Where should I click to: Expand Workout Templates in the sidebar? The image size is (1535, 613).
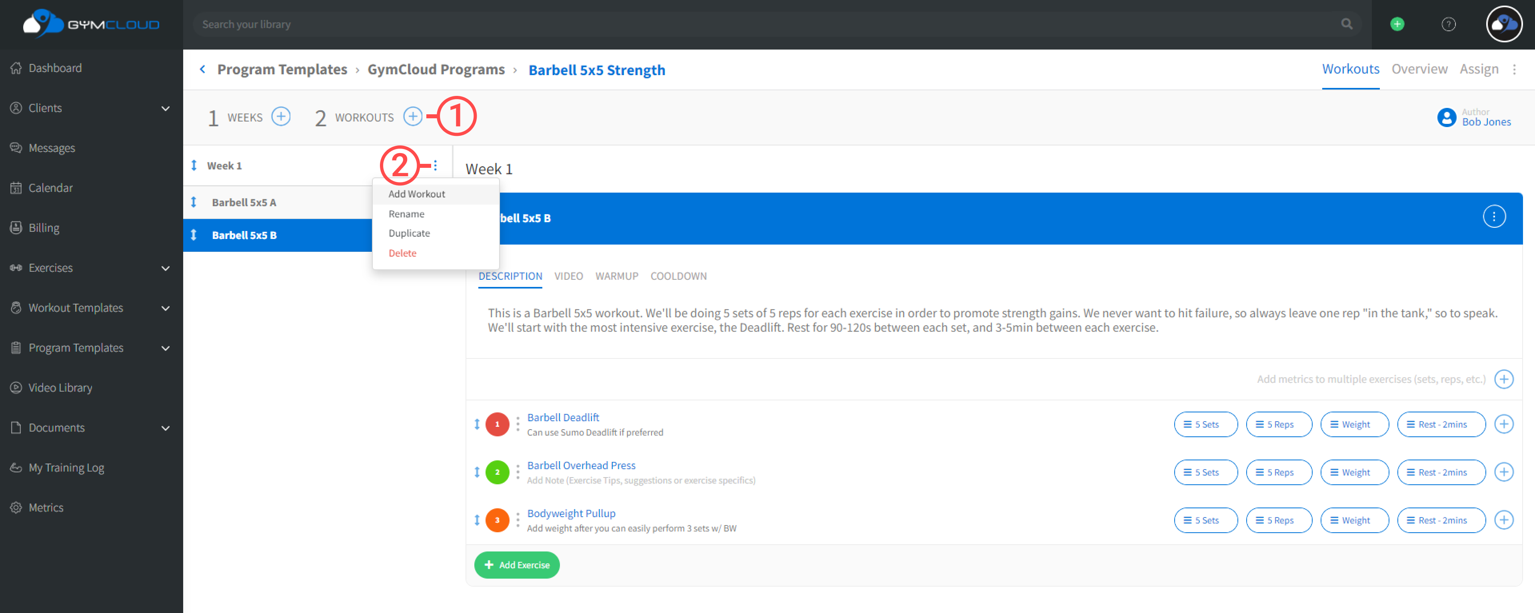[165, 308]
